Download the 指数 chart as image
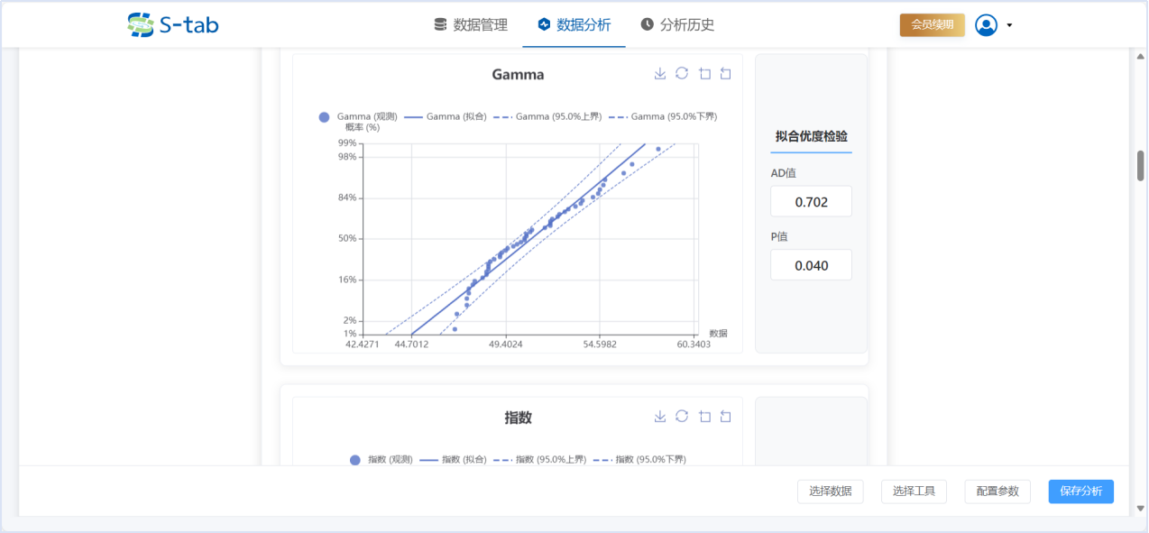 (x=660, y=416)
